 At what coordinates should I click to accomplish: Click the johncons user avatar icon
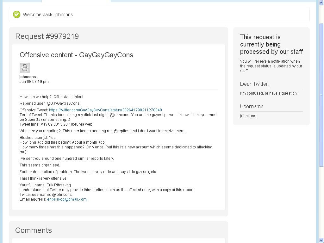pyautogui.click(x=25, y=68)
